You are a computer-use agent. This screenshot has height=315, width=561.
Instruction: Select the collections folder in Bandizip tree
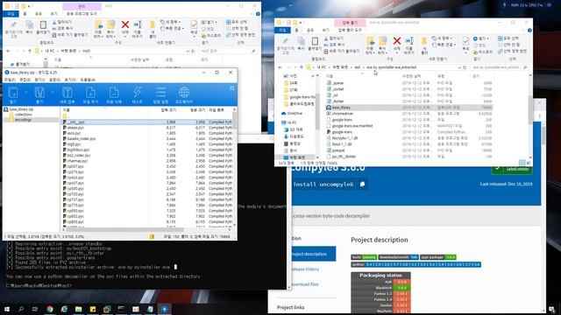pyautogui.click(x=24, y=115)
